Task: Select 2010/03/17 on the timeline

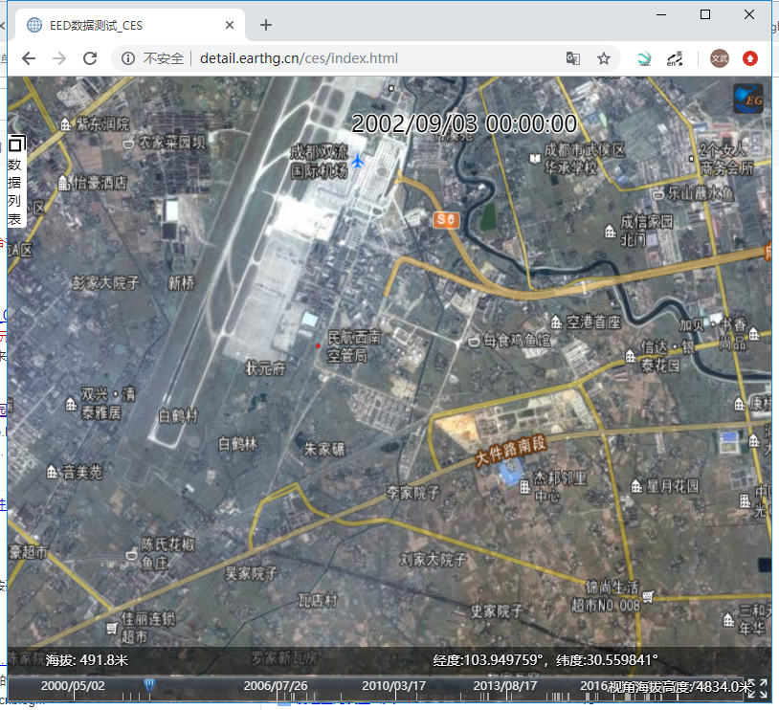Action: [393, 686]
